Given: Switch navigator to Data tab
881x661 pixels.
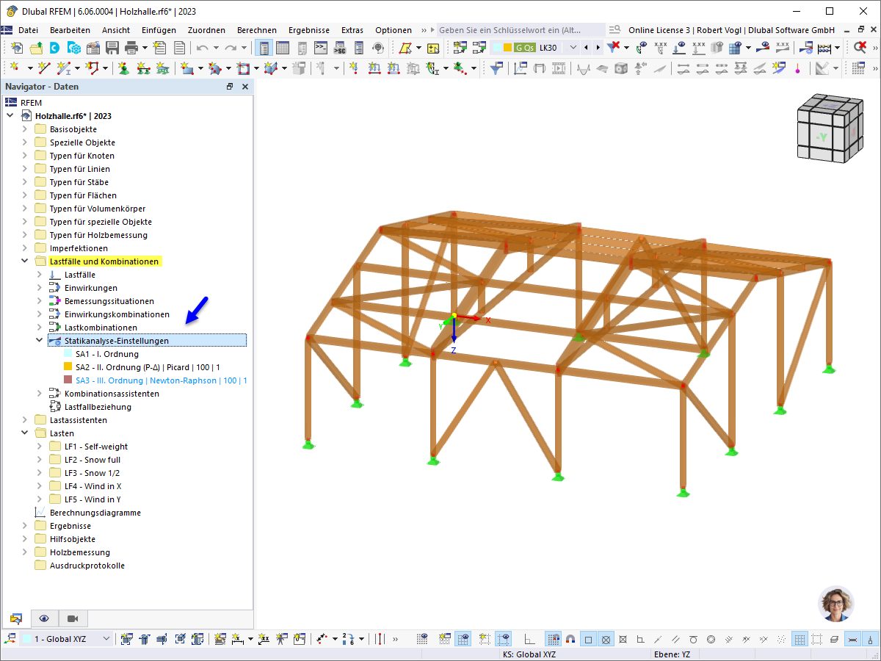Looking at the screenshot, I should pos(16,618).
